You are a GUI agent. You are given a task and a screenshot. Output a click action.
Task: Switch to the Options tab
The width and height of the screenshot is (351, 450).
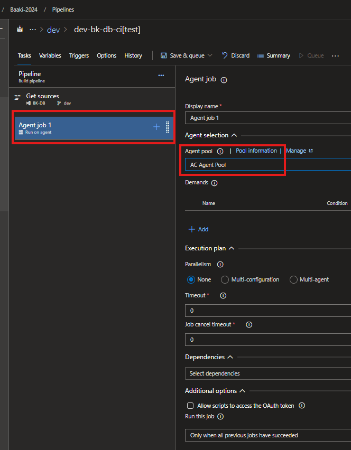coord(107,55)
